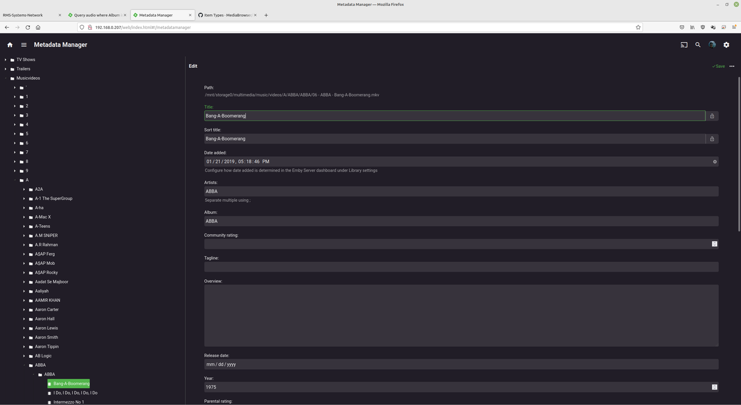Click the Firefox reload button
741x405 pixels.
pyautogui.click(x=27, y=27)
